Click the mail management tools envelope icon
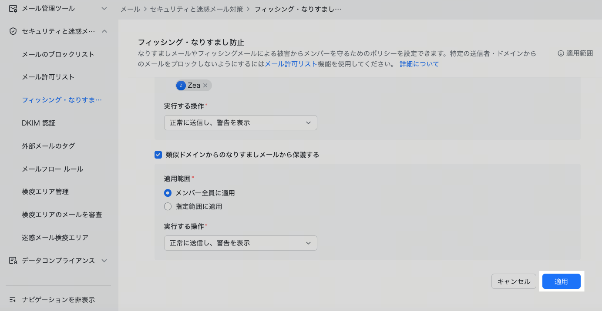Screen dimensions: 602x311 pos(13,8)
